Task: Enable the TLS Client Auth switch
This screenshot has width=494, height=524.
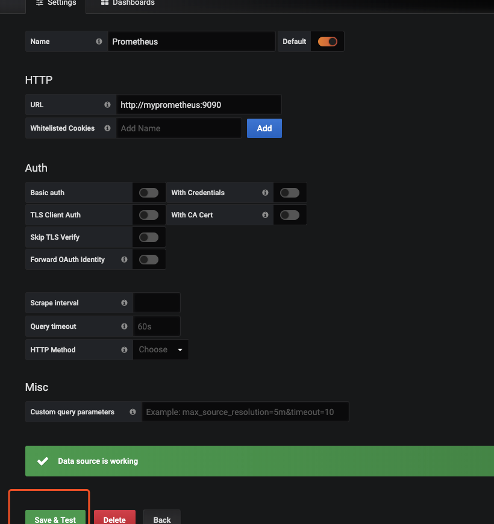Action: point(149,215)
